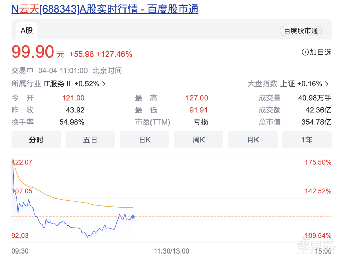Viewport: 342px width, 260px height.
Task: Click the 换手率 turnover rate 54.98%
Action: tap(72, 122)
